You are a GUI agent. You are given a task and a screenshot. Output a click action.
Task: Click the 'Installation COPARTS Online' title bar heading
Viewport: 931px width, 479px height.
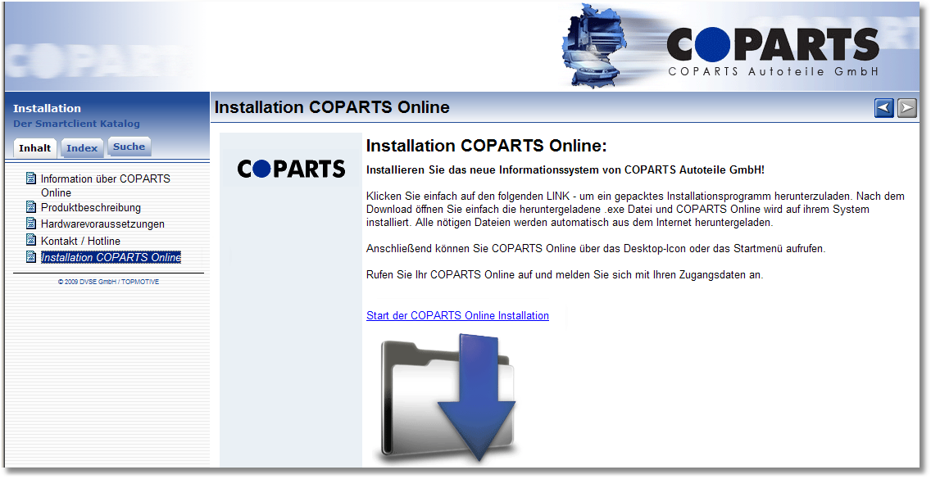(332, 107)
